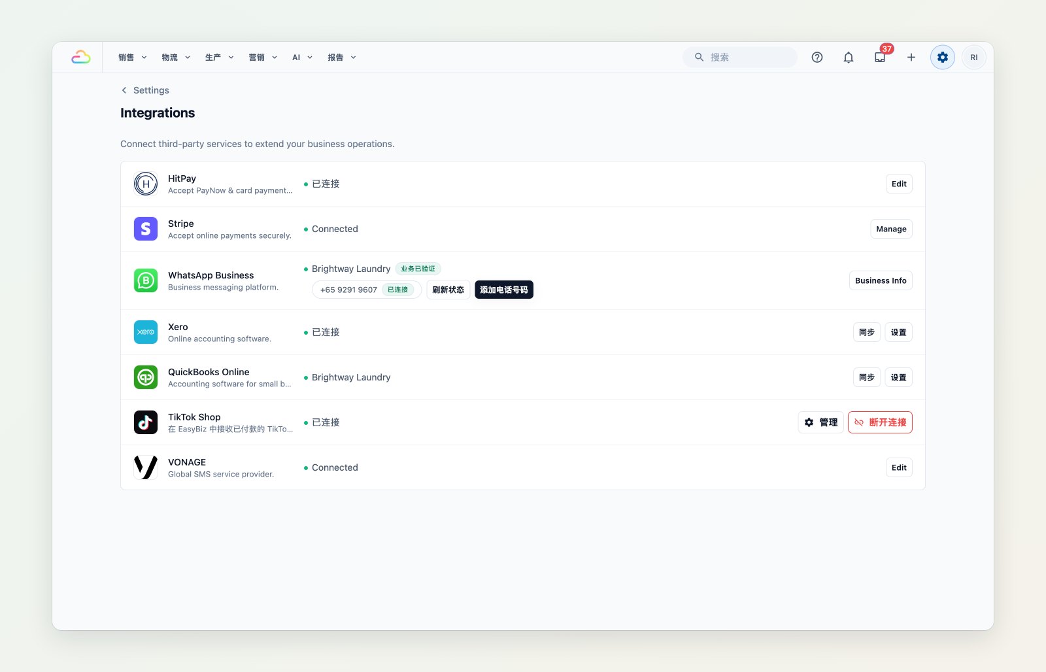Click Brightway Laundry in QuickBooks row
Screen dimensions: 1046x672
coord(351,377)
